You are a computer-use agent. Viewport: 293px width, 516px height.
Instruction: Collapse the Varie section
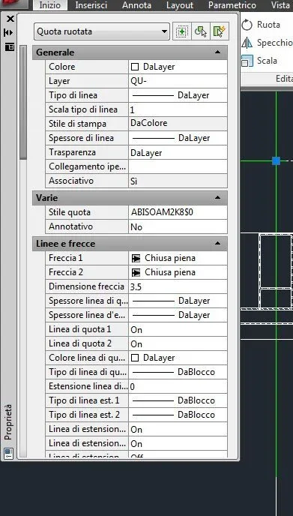pos(217,198)
